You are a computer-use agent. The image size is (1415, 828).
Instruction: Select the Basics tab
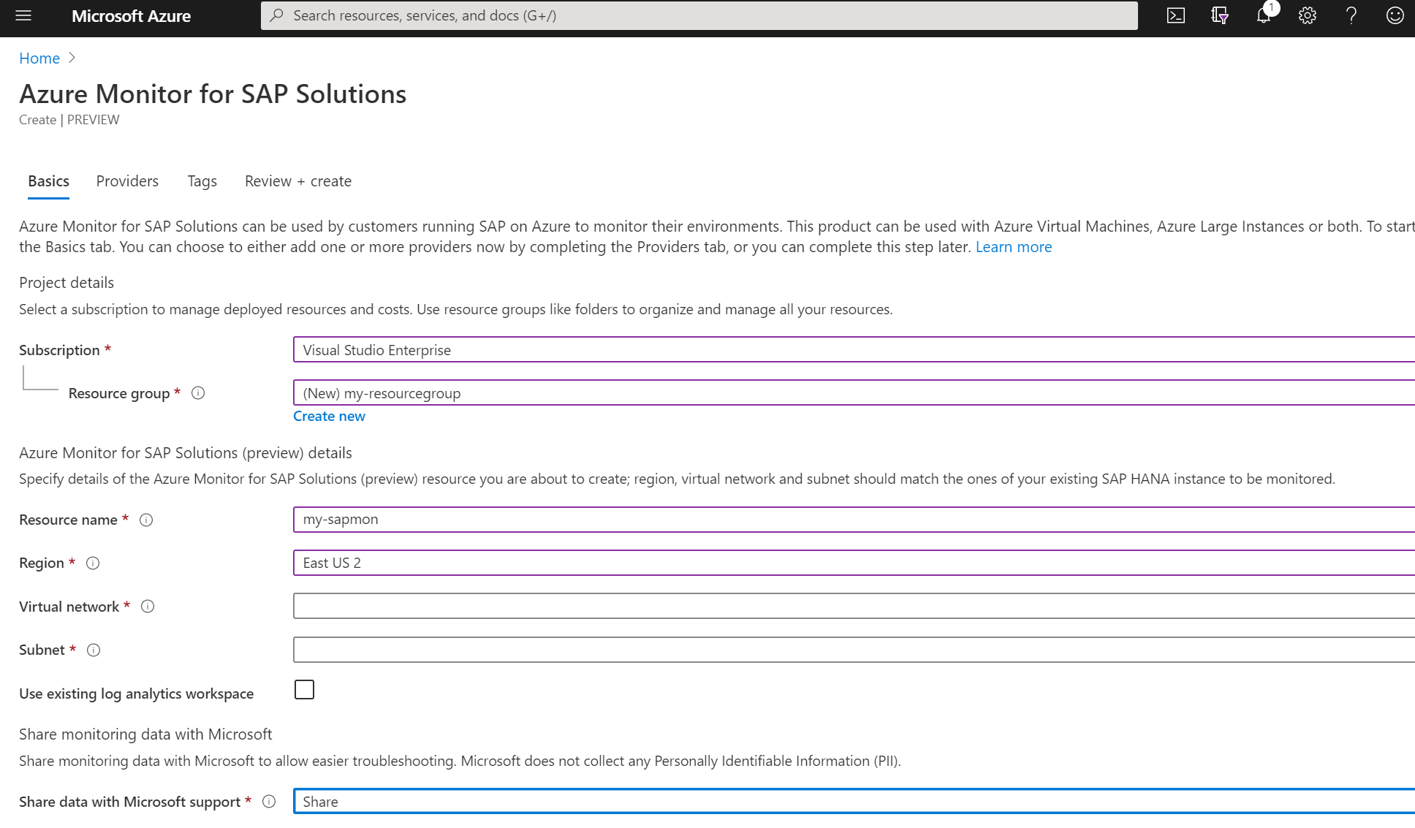click(x=48, y=181)
